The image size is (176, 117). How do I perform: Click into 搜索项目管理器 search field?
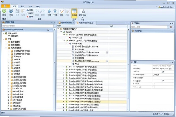[x=28, y=26]
